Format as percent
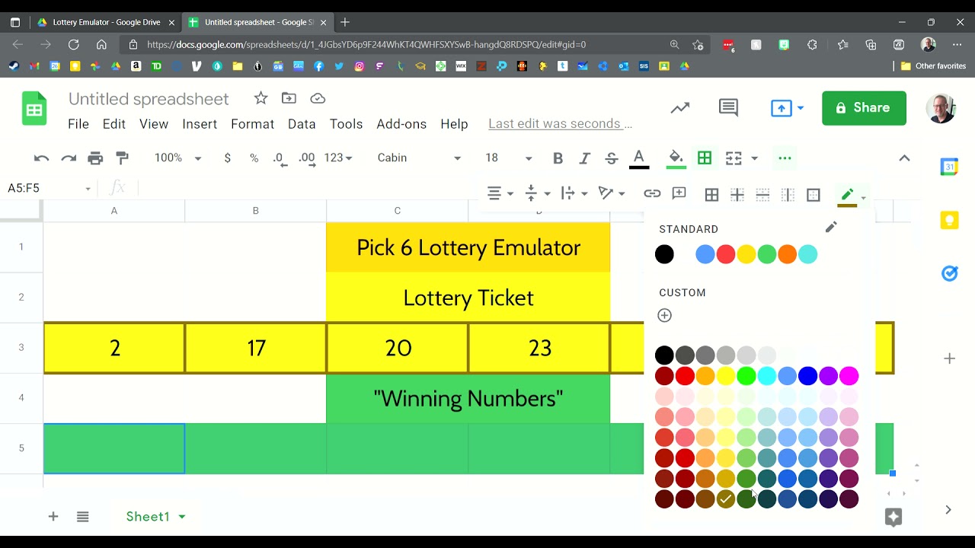 (x=254, y=158)
